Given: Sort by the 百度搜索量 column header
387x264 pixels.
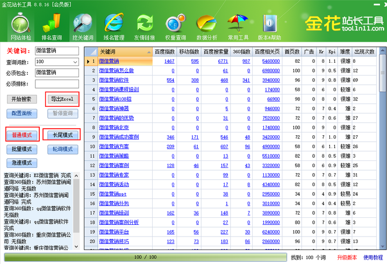Looking at the screenshot, I should [x=216, y=52].
